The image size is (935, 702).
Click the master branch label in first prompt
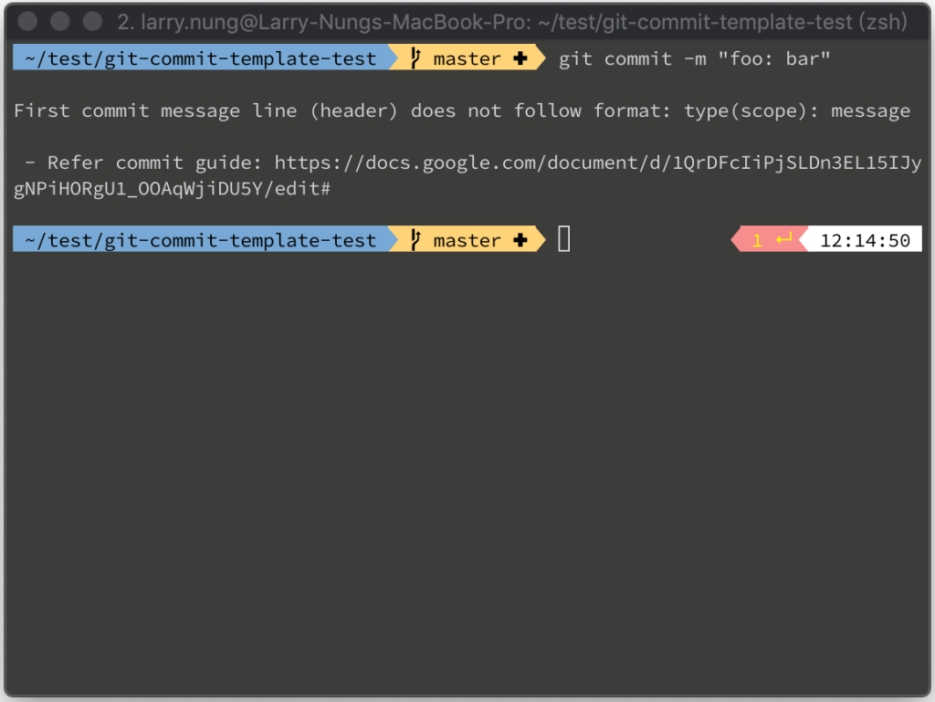(x=467, y=58)
